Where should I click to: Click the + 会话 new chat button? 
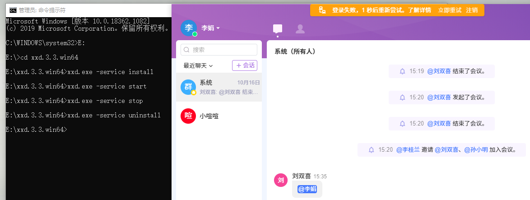(x=244, y=65)
